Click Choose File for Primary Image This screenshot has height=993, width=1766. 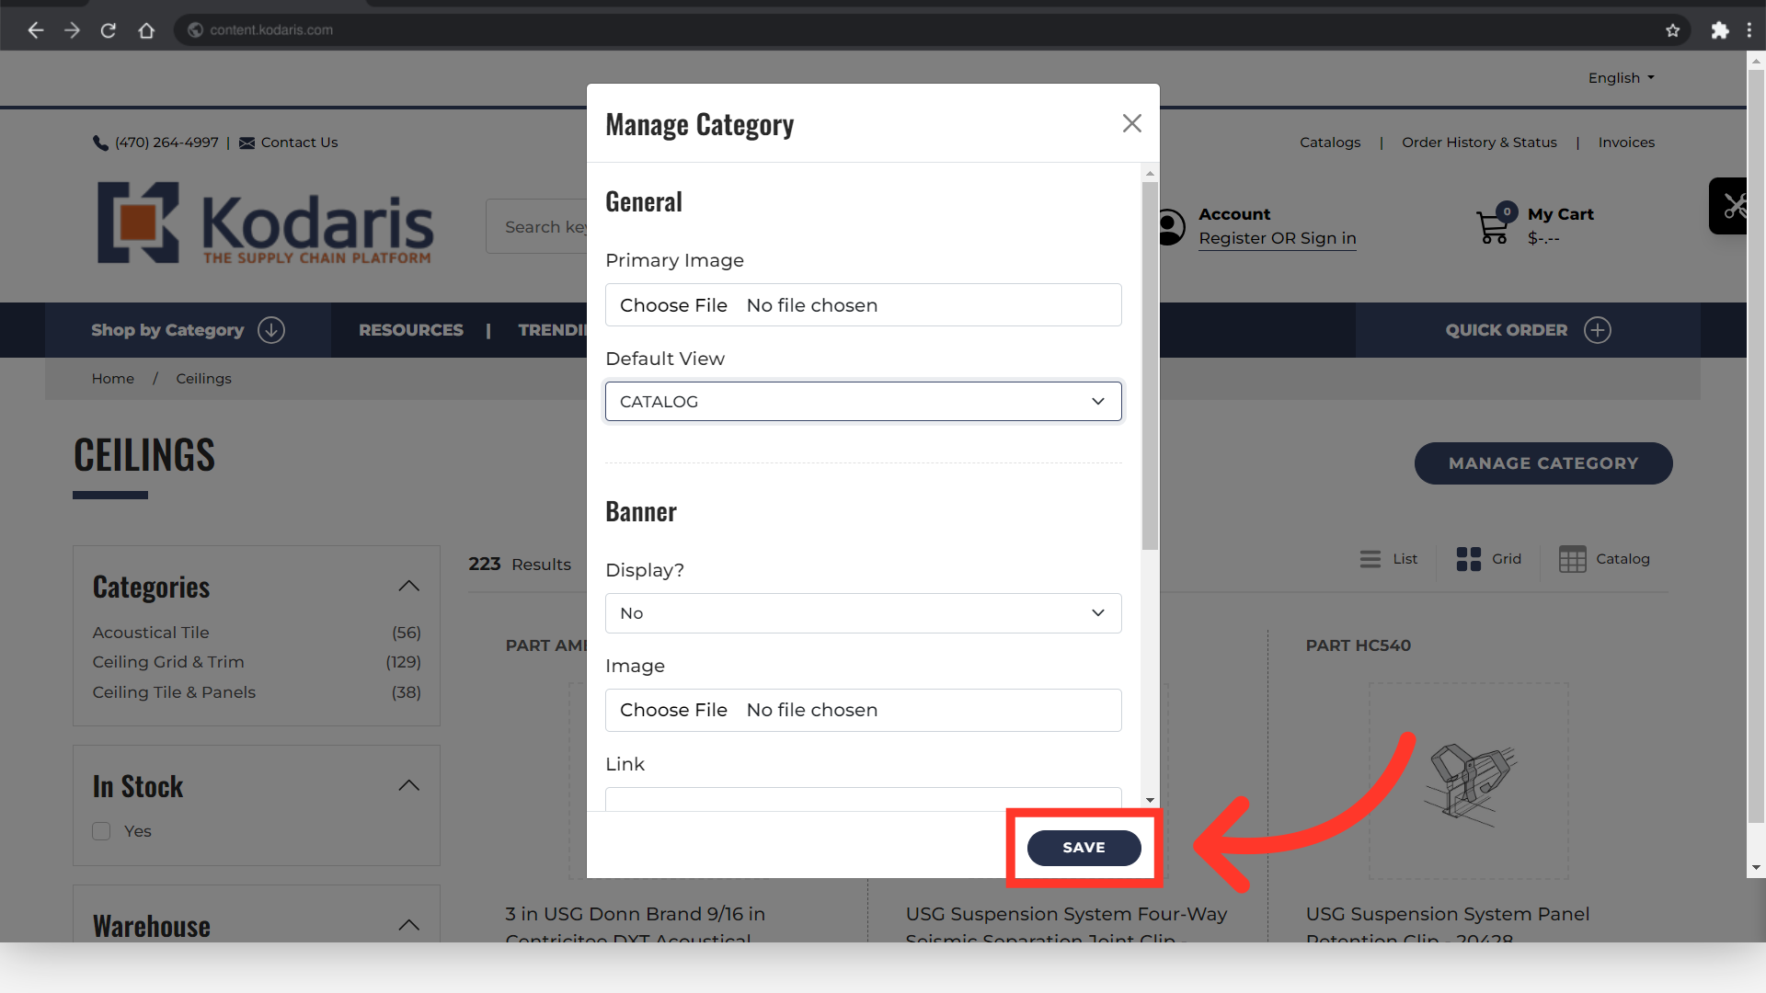coord(673,305)
